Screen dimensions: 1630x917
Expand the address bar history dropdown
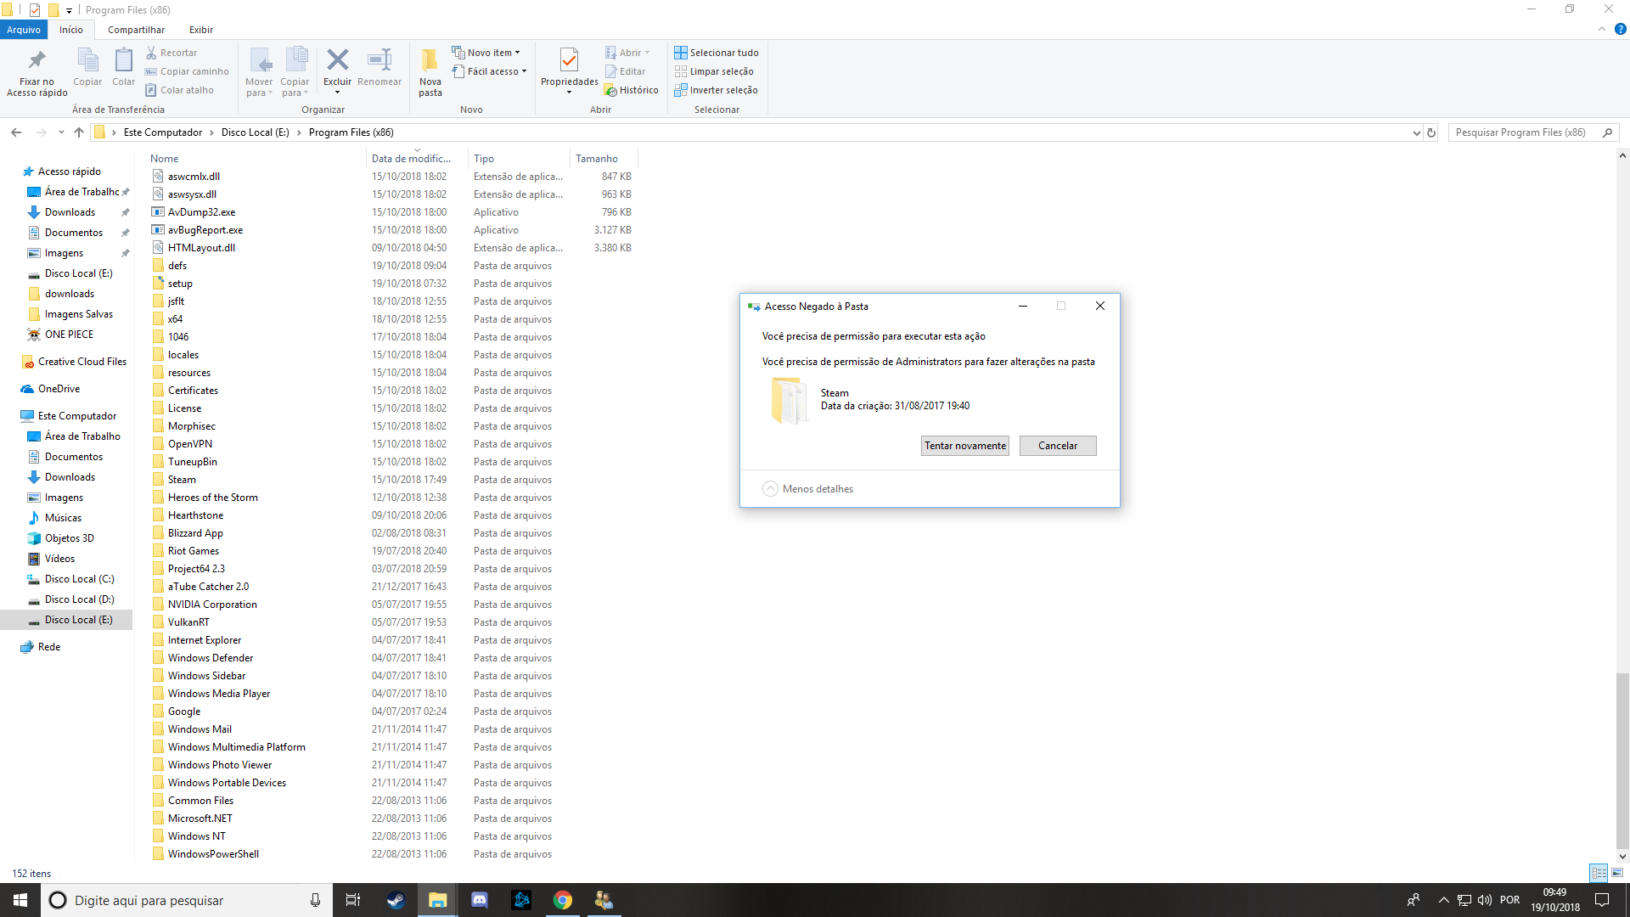coord(1416,132)
